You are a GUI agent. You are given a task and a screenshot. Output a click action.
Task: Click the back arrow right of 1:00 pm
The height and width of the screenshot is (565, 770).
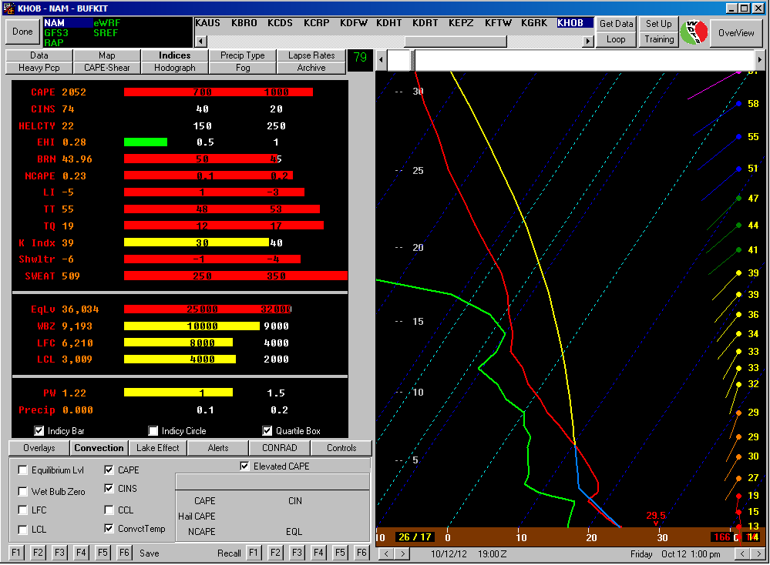(x=742, y=553)
